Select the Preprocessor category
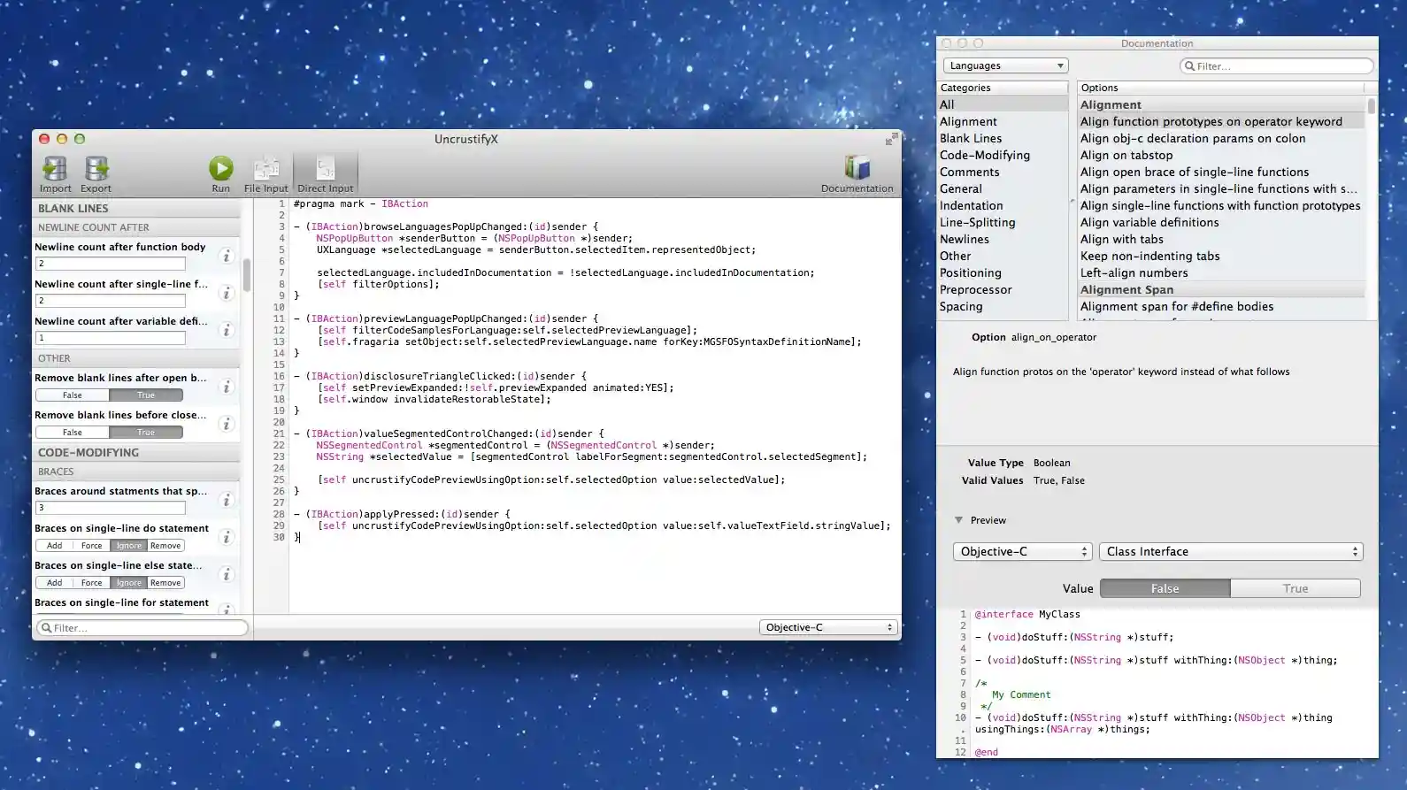The height and width of the screenshot is (790, 1407). pyautogui.click(x=1003, y=289)
